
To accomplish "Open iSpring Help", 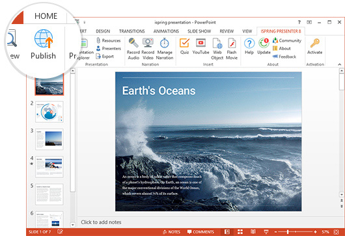I will point(249,46).
